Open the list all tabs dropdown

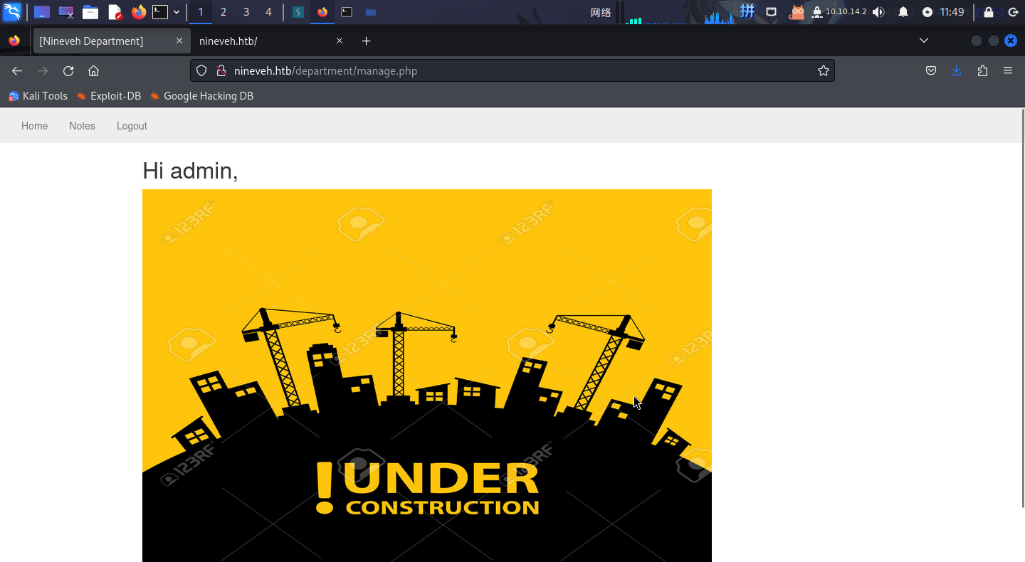pos(924,41)
